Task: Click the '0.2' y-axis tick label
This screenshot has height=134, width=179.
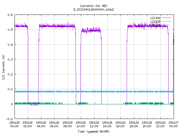Action: pos(10,74)
